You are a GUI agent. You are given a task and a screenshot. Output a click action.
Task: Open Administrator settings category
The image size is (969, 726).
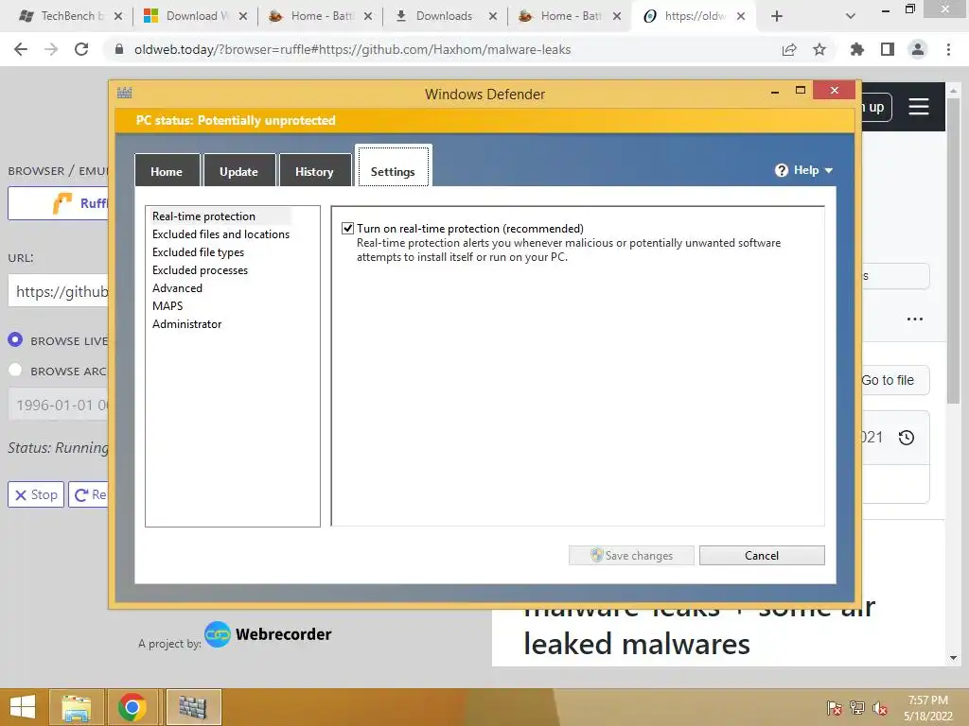tap(186, 323)
